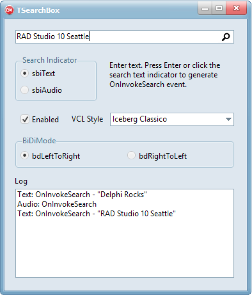Maximize the TSearchBox window
Image resolution: width=252 pixels, height=295 pixels.
click(219, 8)
